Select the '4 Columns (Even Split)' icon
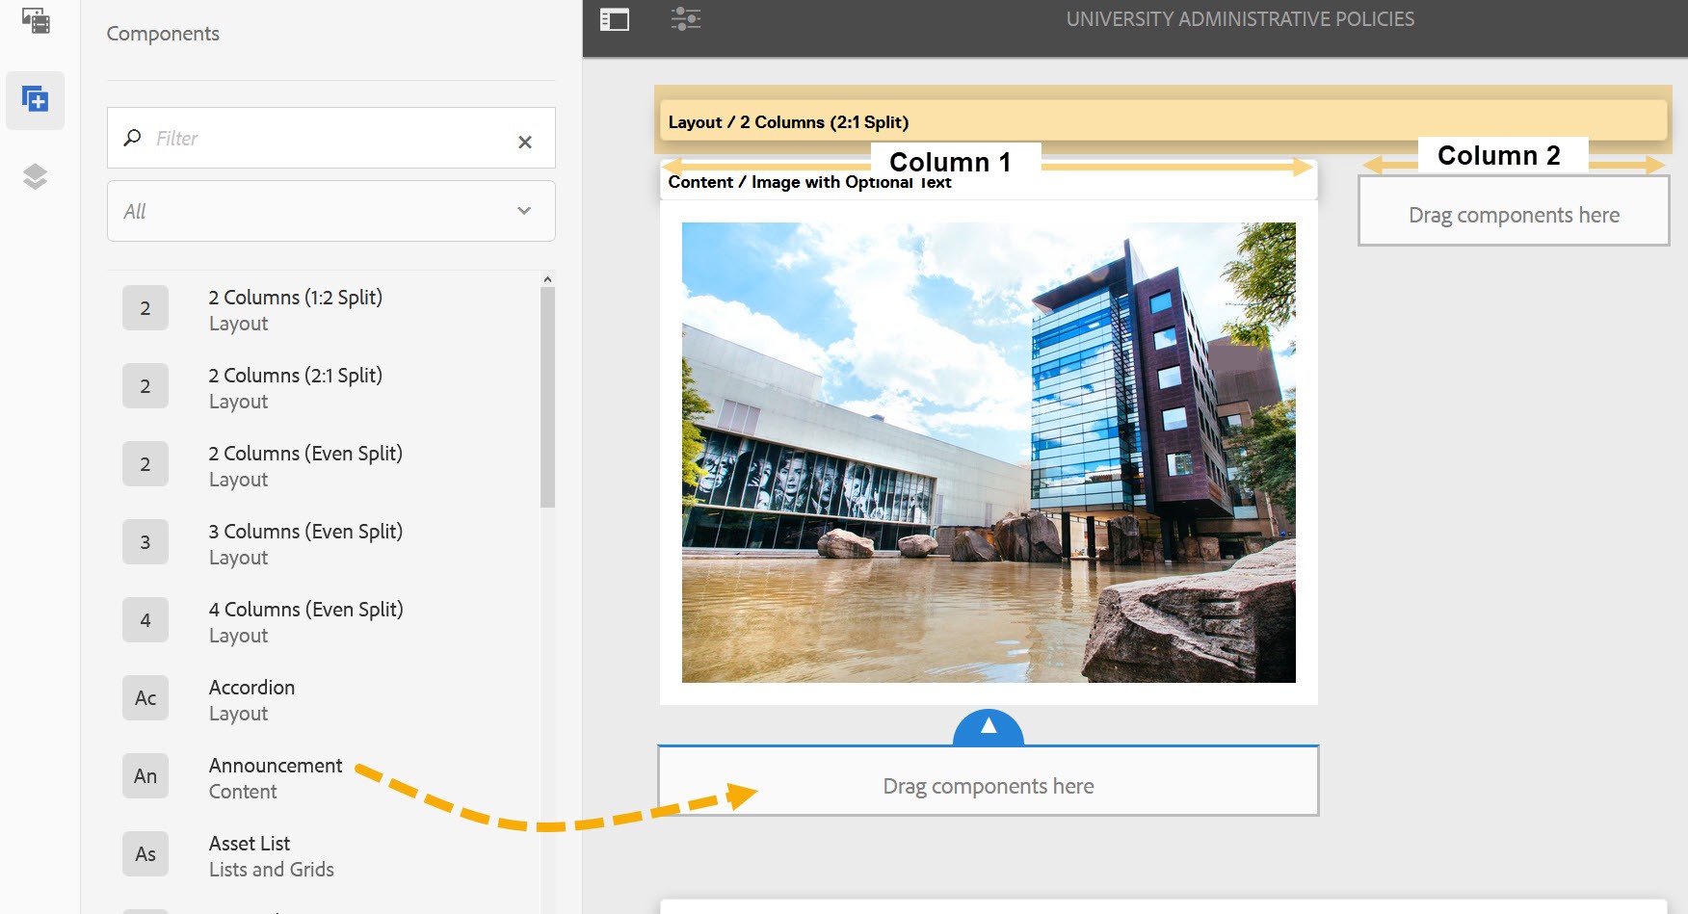Screen dimensions: 1688x914 tap(145, 619)
